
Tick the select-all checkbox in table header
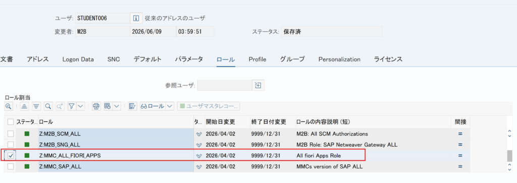tap(11, 122)
